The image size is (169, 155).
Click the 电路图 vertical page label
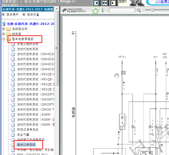(74, 112)
